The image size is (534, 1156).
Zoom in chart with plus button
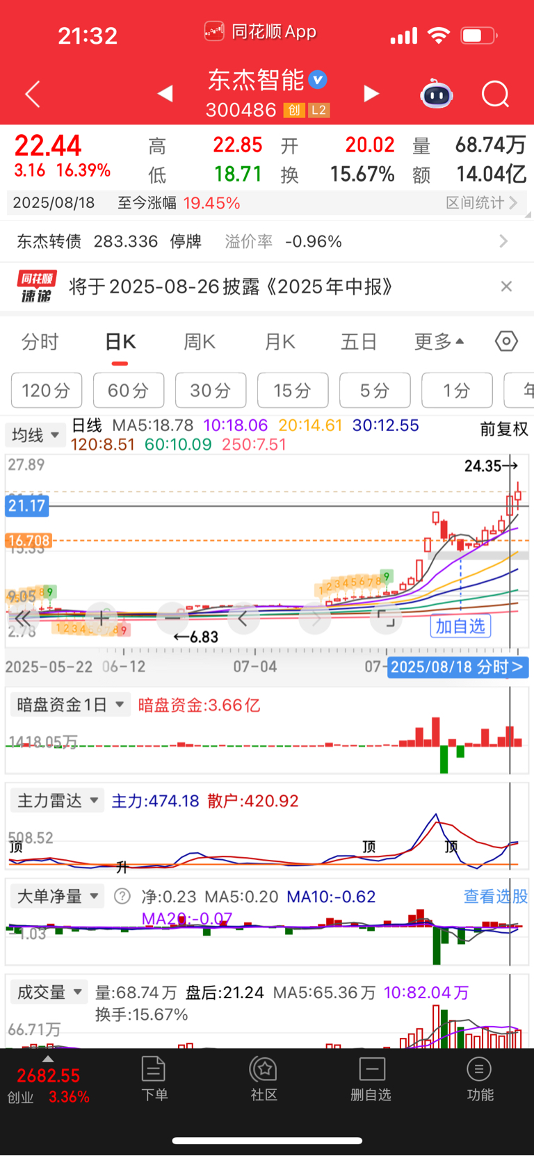[x=102, y=617]
